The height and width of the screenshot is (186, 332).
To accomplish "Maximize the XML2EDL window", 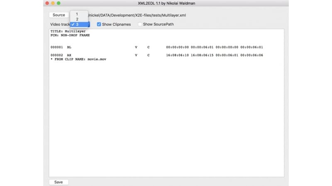I will tap(59, 3).
